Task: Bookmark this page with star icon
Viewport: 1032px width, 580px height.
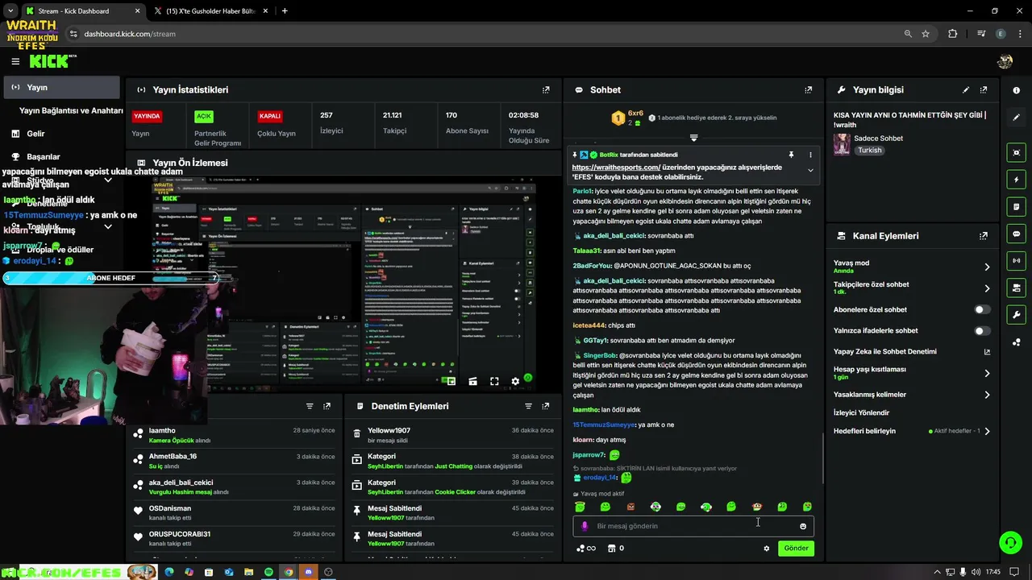Action: coord(926,34)
